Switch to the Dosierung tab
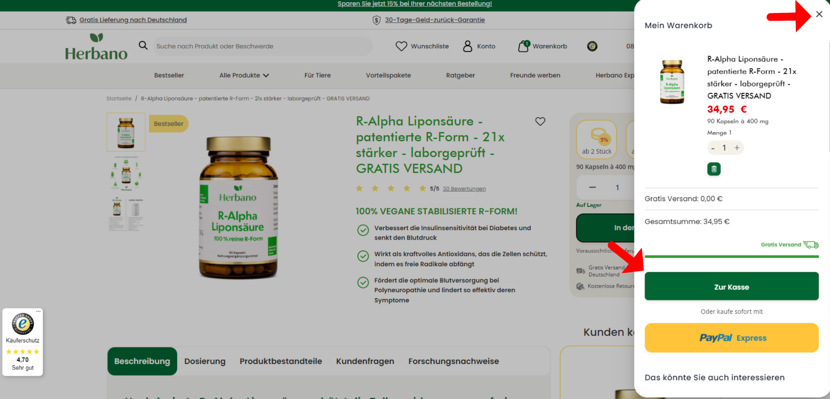 click(x=205, y=361)
